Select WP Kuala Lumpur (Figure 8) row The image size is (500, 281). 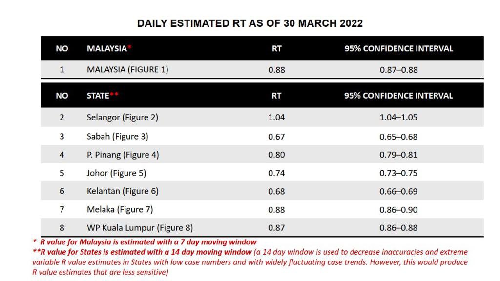pos(262,227)
